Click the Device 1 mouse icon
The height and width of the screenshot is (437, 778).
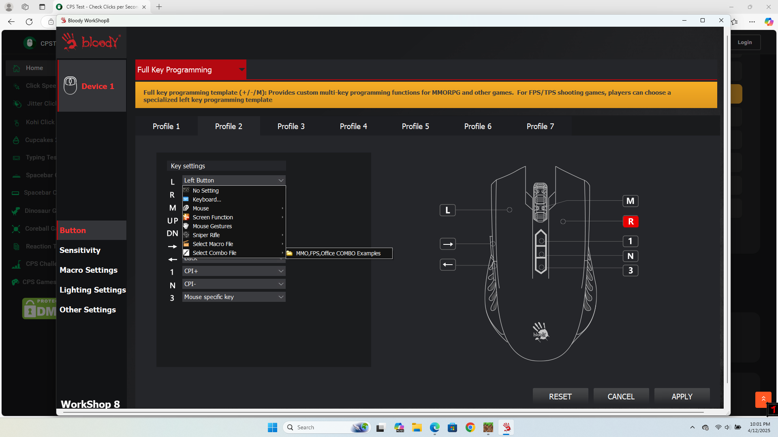coord(70,85)
